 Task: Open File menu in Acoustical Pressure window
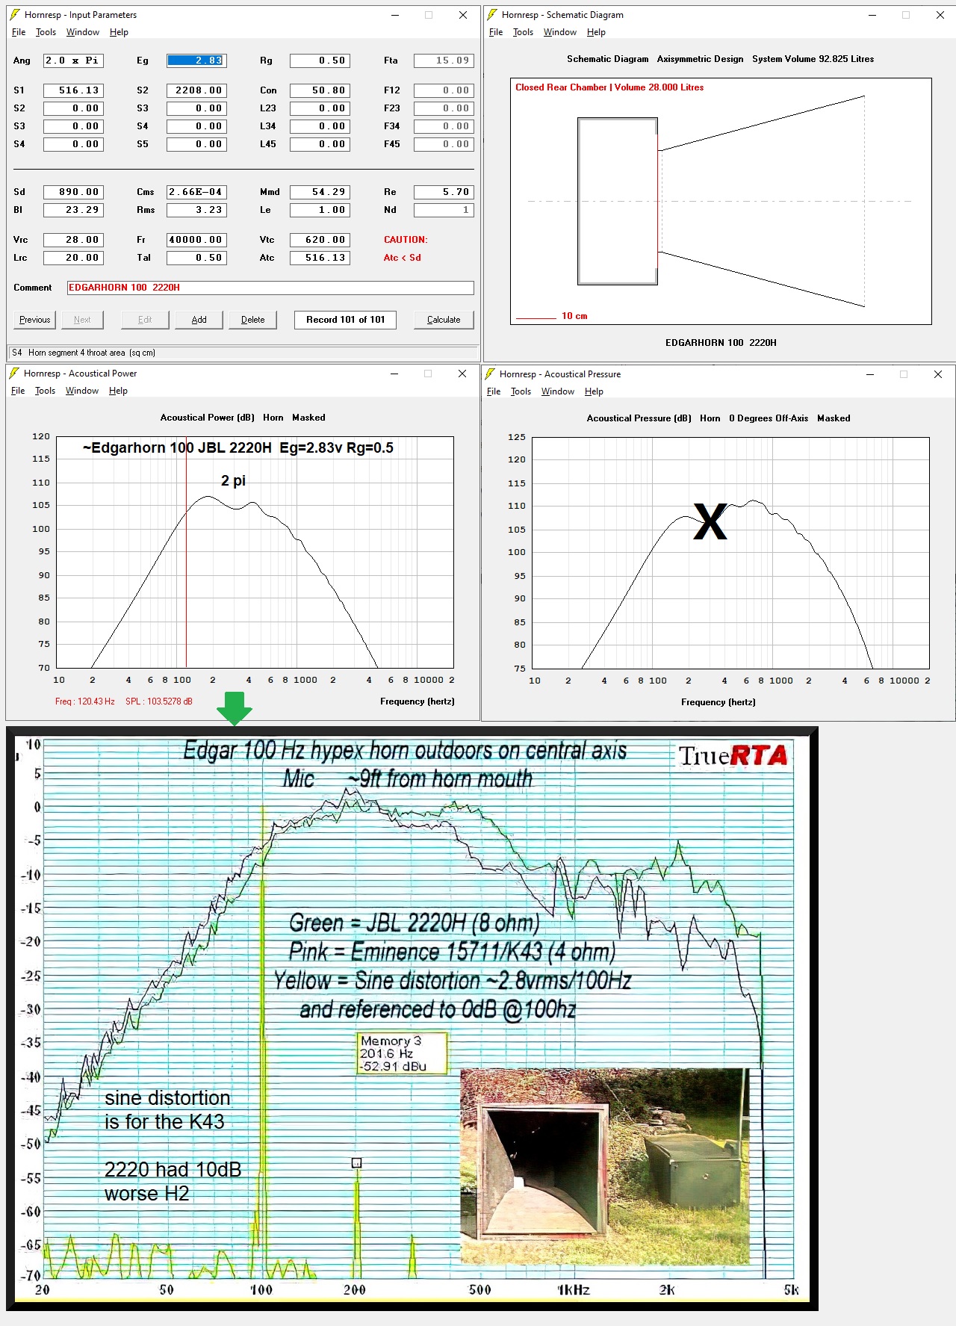494,391
